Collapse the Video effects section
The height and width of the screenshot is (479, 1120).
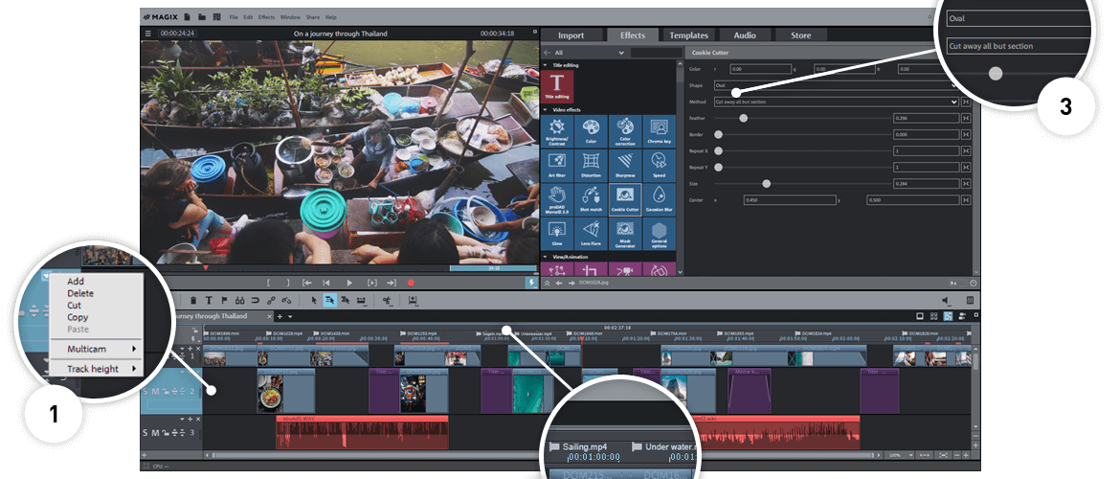[546, 109]
